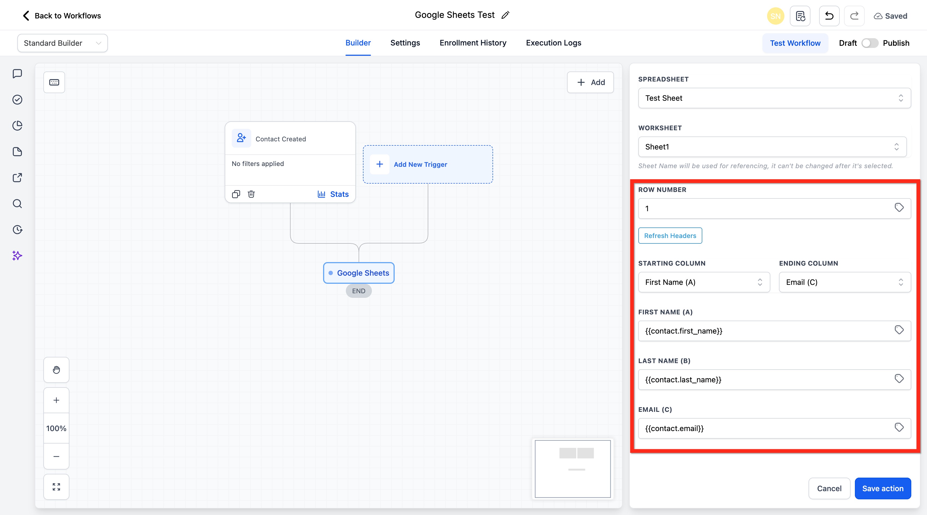Viewport: 927px width, 515px height.
Task: Toggle the Draft/Publish switch
Action: pos(870,43)
